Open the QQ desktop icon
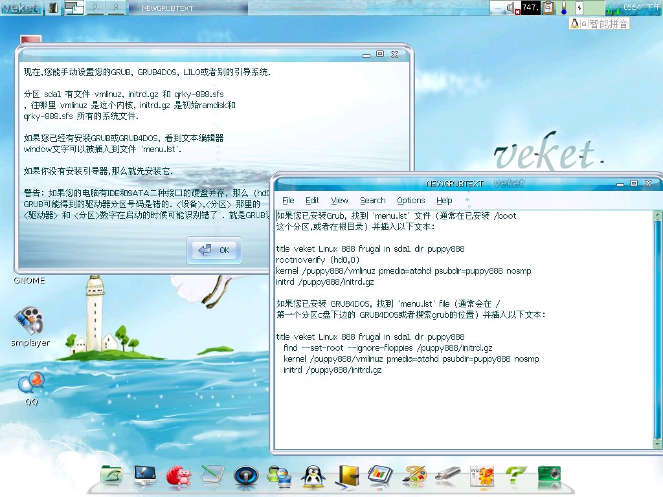The height and width of the screenshot is (497, 663). (31, 388)
